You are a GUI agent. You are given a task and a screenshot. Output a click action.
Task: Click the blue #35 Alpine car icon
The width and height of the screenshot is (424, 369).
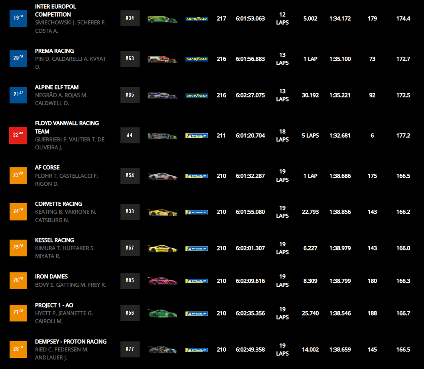tap(162, 95)
